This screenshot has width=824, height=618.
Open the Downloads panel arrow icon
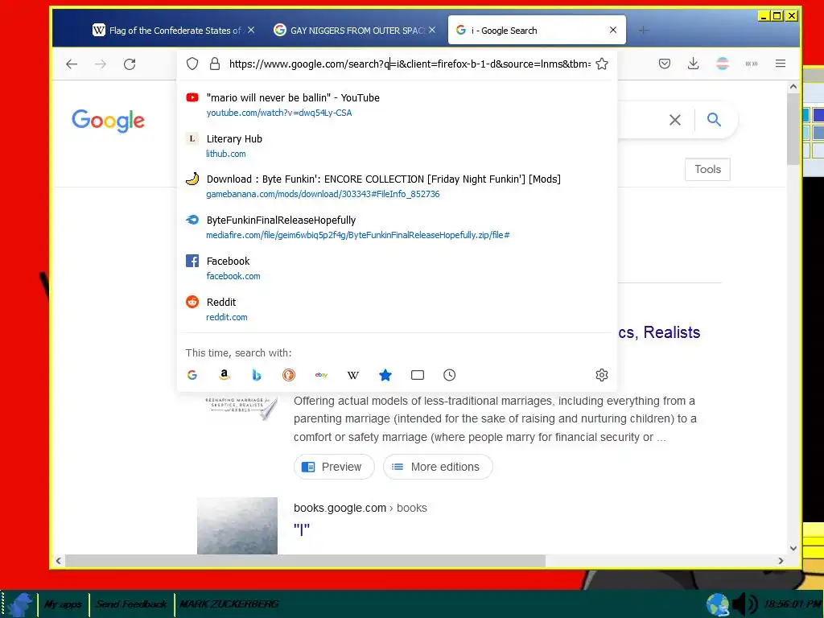click(693, 64)
